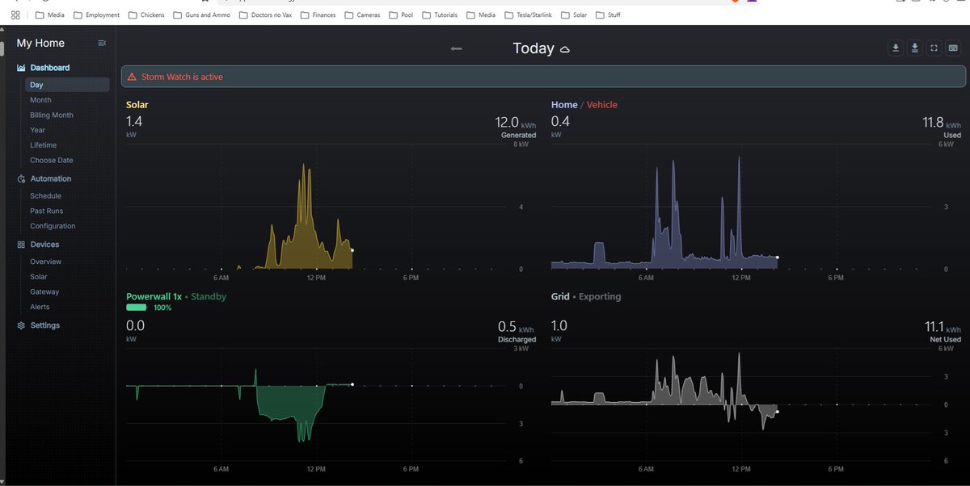Collapse the My Home sidebar menu icon

[102, 43]
